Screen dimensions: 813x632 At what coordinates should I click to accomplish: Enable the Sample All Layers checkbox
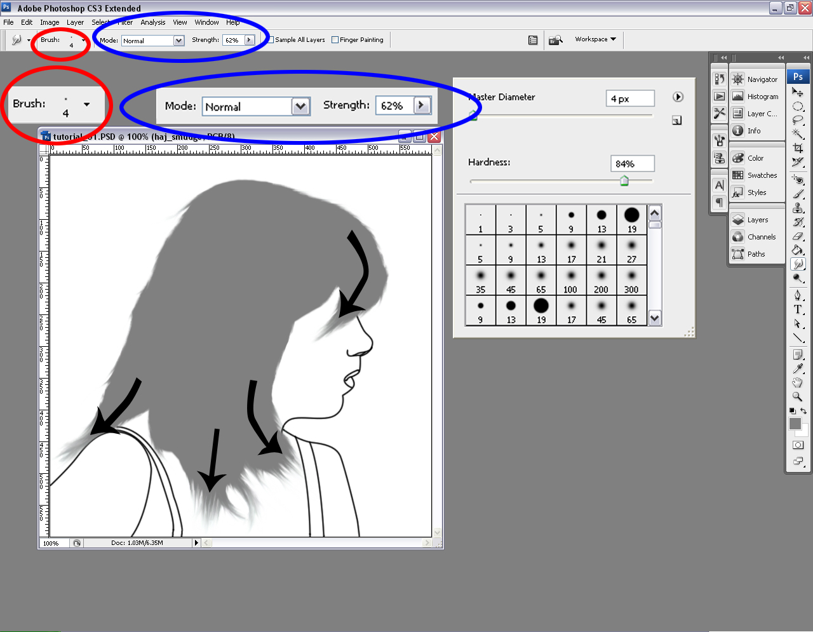click(x=271, y=40)
